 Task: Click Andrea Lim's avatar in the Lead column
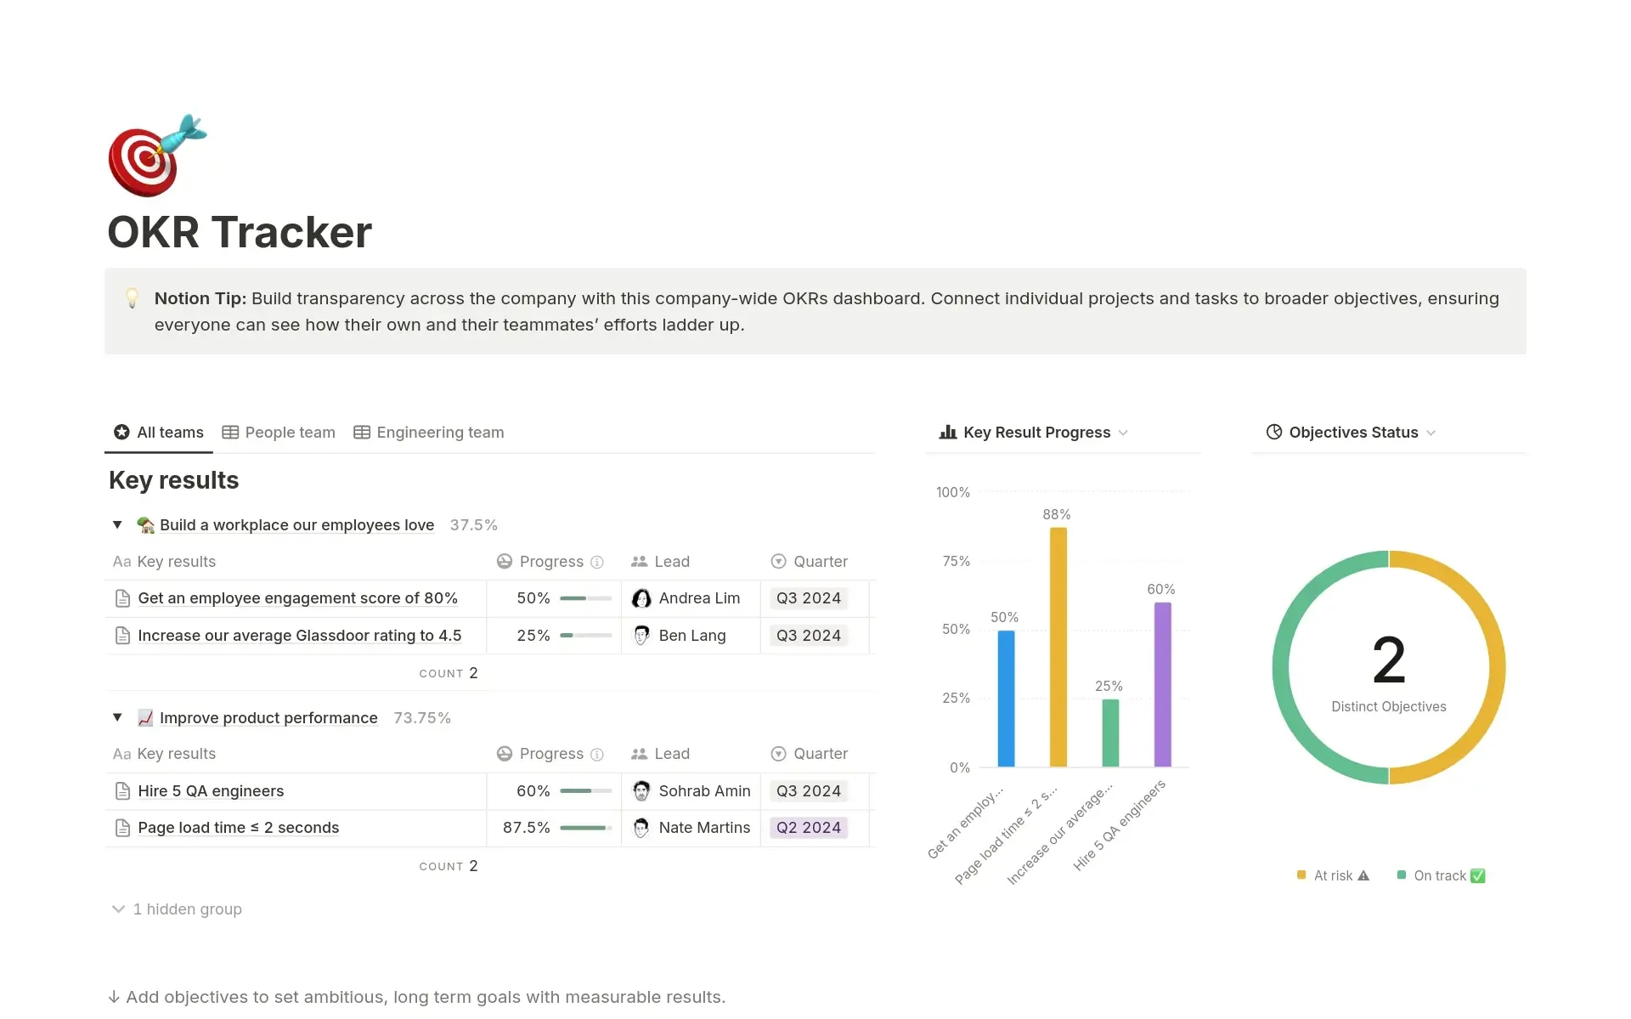641,598
